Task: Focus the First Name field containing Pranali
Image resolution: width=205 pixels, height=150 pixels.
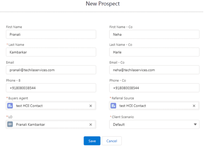Action: (51, 34)
